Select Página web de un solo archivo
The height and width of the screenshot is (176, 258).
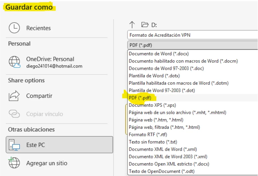(193, 112)
